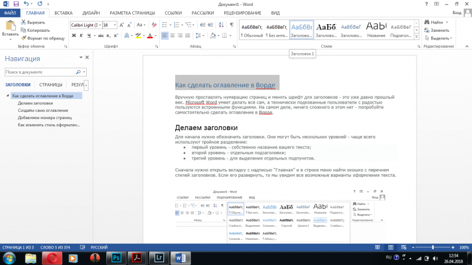
Task: Toggle Italic (К) formatting
Action: [81, 35]
